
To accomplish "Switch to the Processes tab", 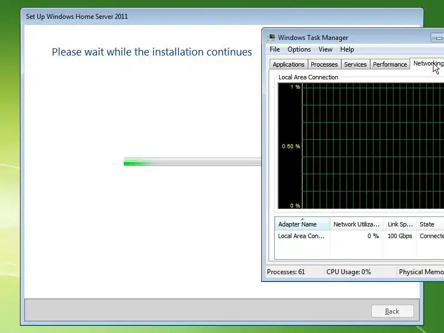I will tap(324, 64).
